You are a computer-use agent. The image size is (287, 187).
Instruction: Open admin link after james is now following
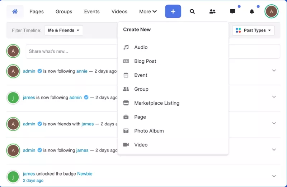[x=75, y=97]
